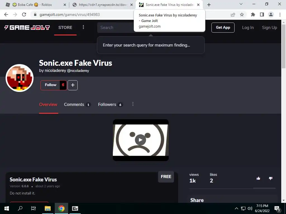Click the Sign Up link
The image size is (286, 214).
270,28
